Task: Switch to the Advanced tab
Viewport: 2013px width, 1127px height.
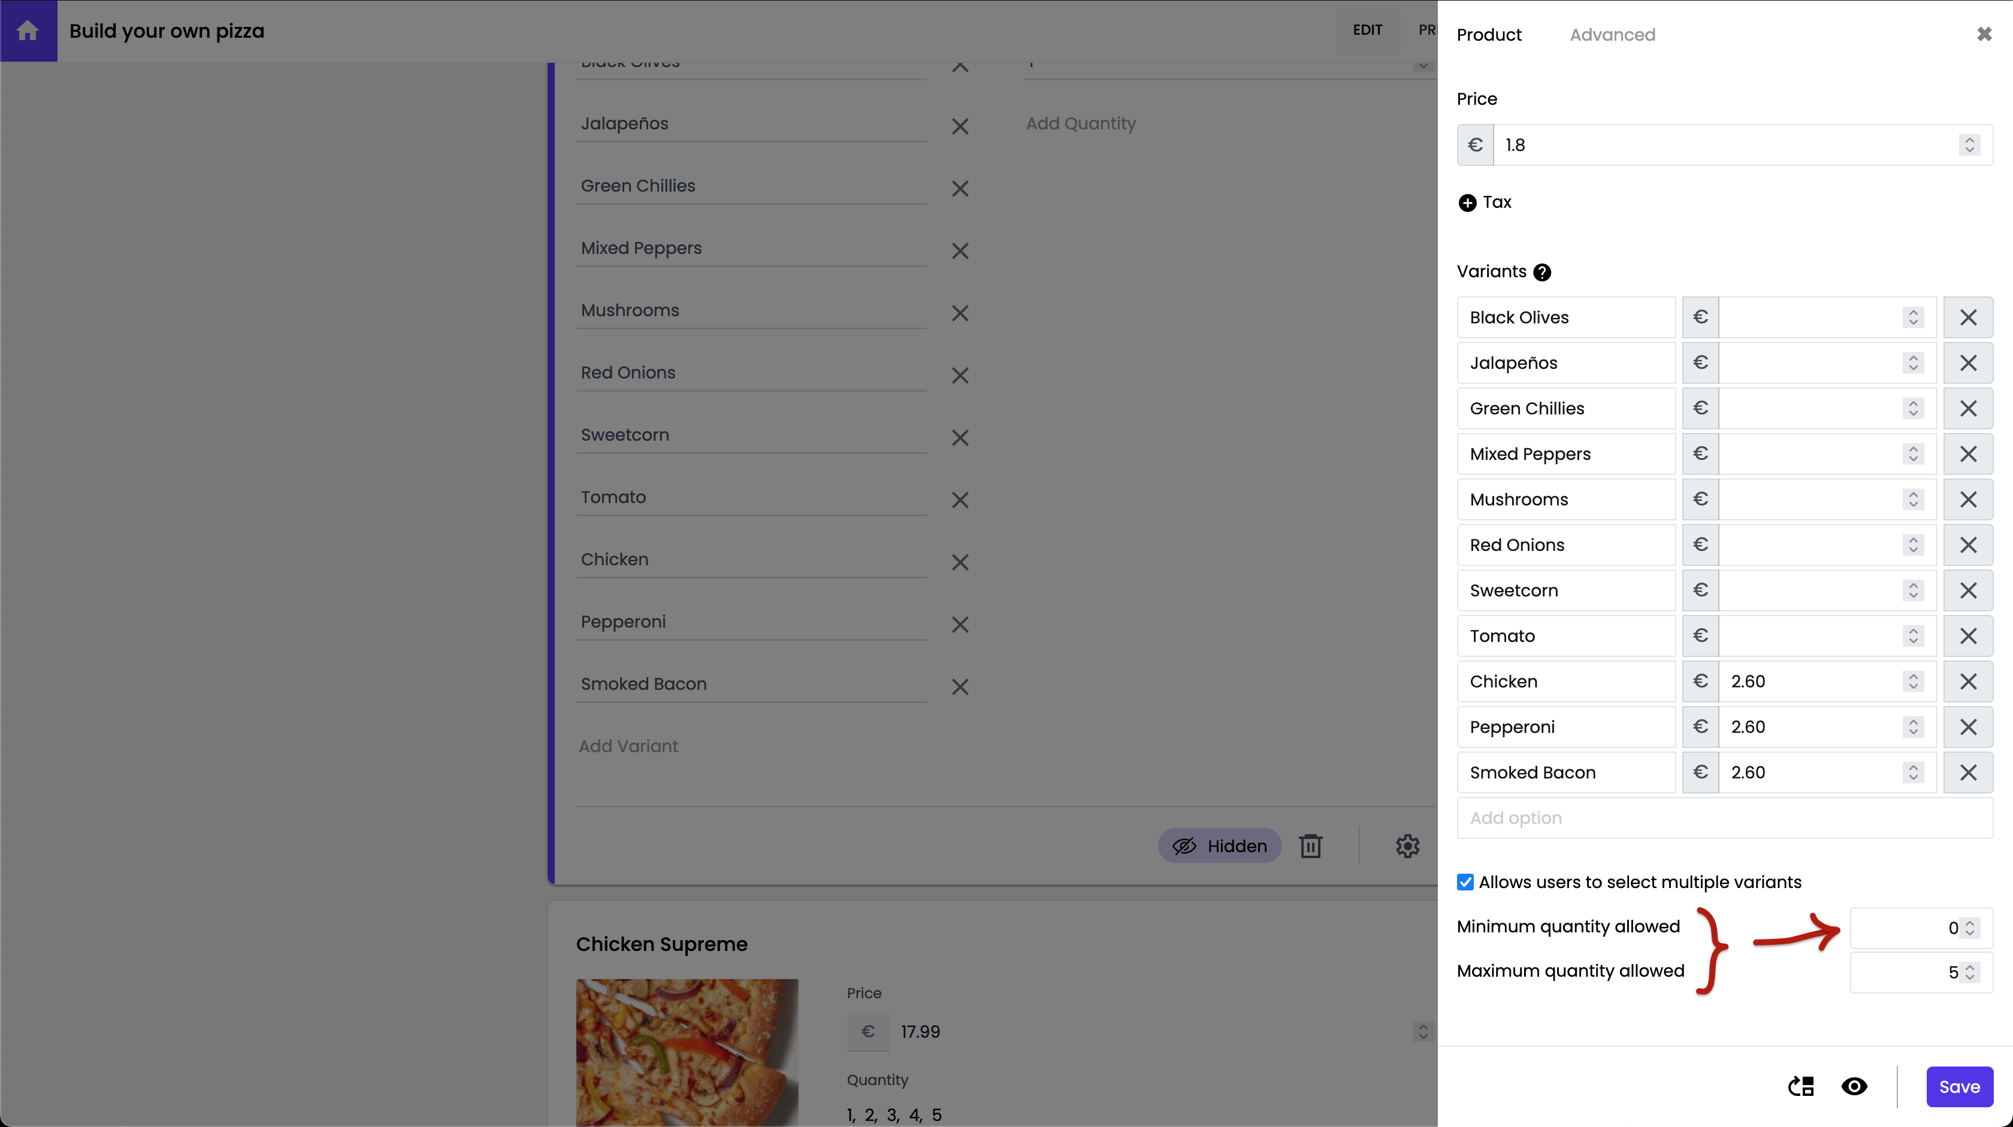Action: click(x=1612, y=34)
